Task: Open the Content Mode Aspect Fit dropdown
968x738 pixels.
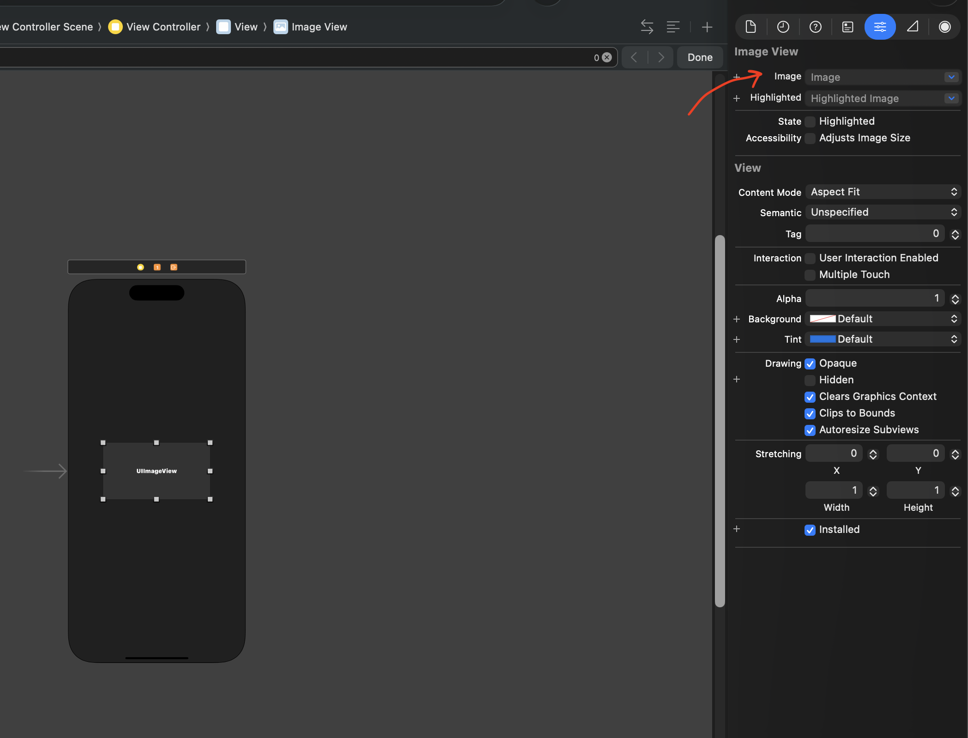Action: point(883,192)
